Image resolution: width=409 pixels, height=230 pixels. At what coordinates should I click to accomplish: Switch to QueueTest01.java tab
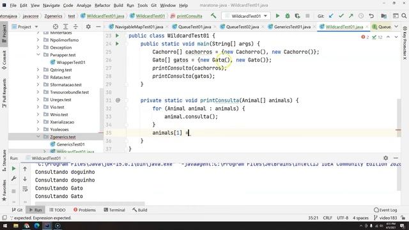pos(194,27)
